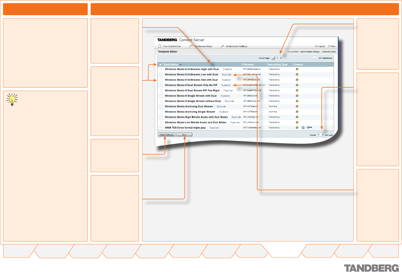Click the Administrator Settings wrench icon
402x272 pixels.
coord(223,46)
